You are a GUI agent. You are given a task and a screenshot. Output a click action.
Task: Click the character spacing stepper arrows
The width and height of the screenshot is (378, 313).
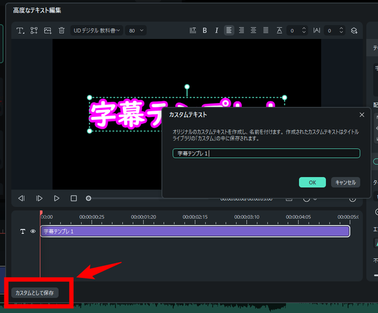coord(341,30)
